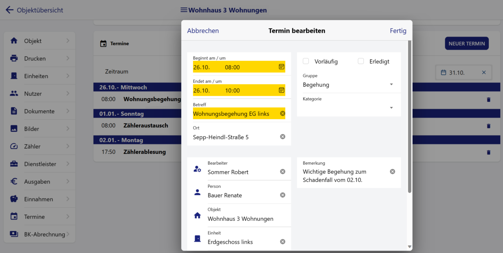Open the Gruppe dropdown showing "Begehung"

[391, 84]
